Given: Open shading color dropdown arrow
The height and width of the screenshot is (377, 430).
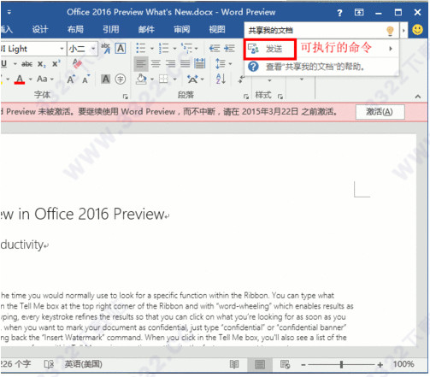Looking at the screenshot, I should point(152,79).
